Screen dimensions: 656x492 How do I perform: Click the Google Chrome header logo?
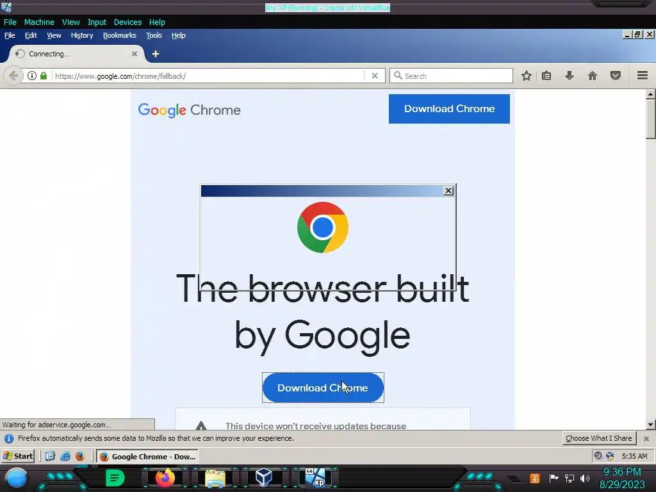[189, 110]
